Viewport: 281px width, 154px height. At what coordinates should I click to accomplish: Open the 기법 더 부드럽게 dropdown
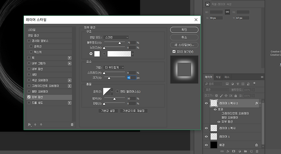pos(114,67)
